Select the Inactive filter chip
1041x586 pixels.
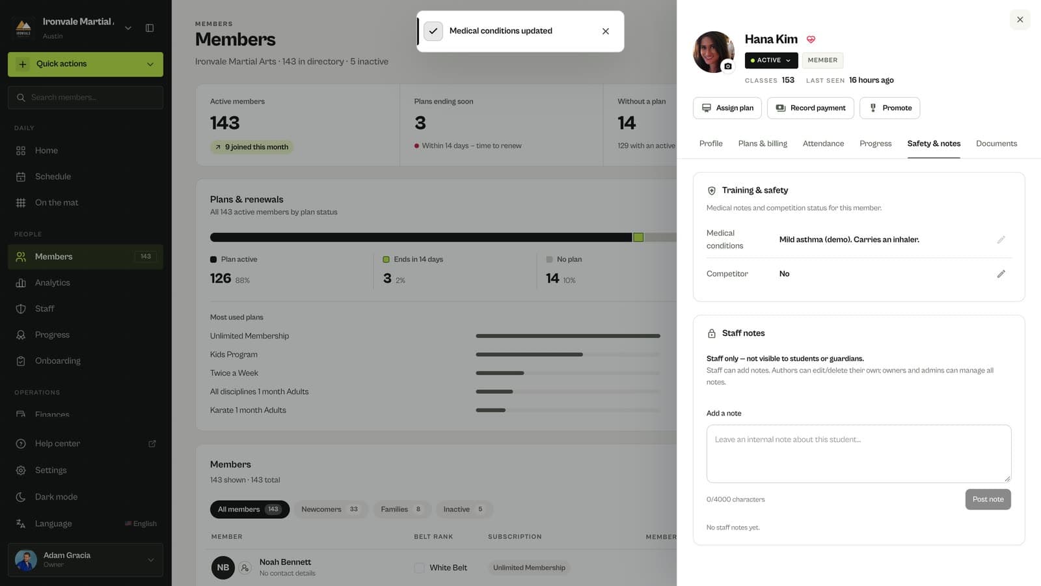tap(464, 509)
